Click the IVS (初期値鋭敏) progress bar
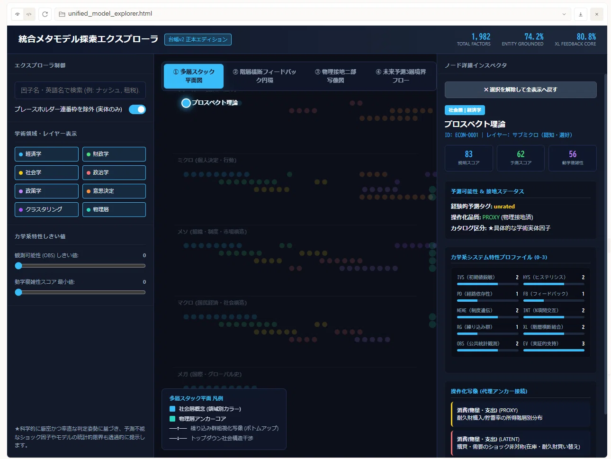 (487, 284)
